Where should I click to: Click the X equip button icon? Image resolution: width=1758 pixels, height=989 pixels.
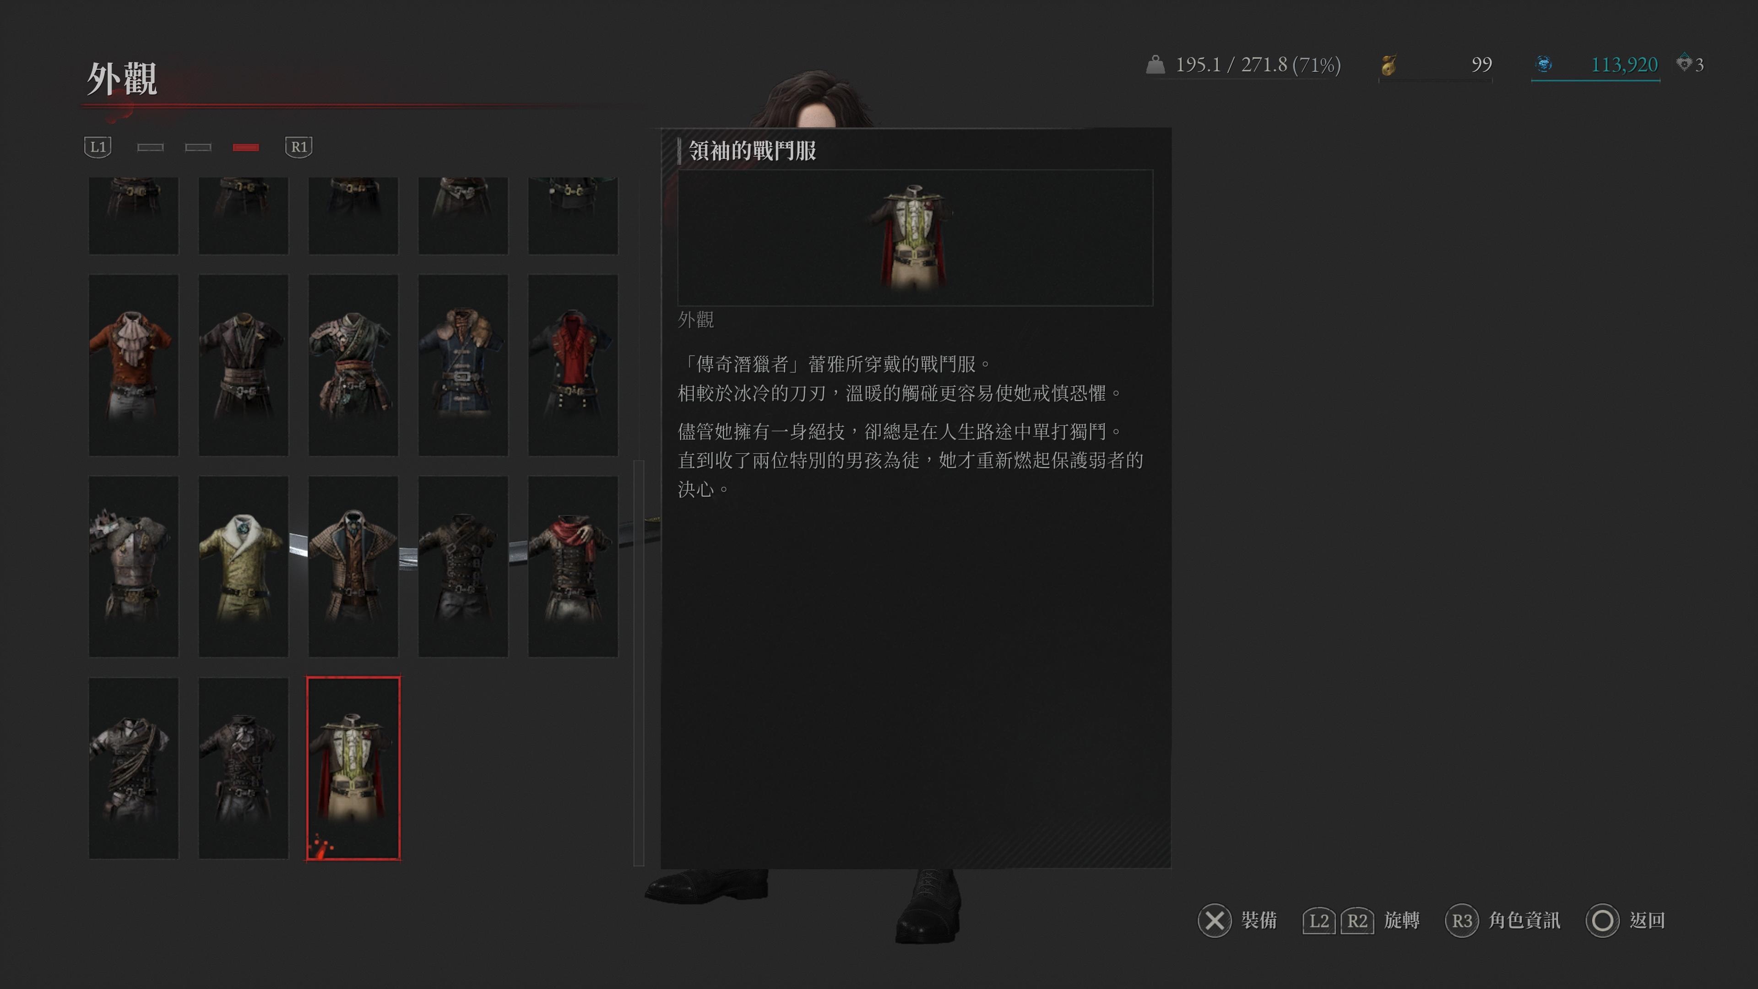click(x=1214, y=921)
